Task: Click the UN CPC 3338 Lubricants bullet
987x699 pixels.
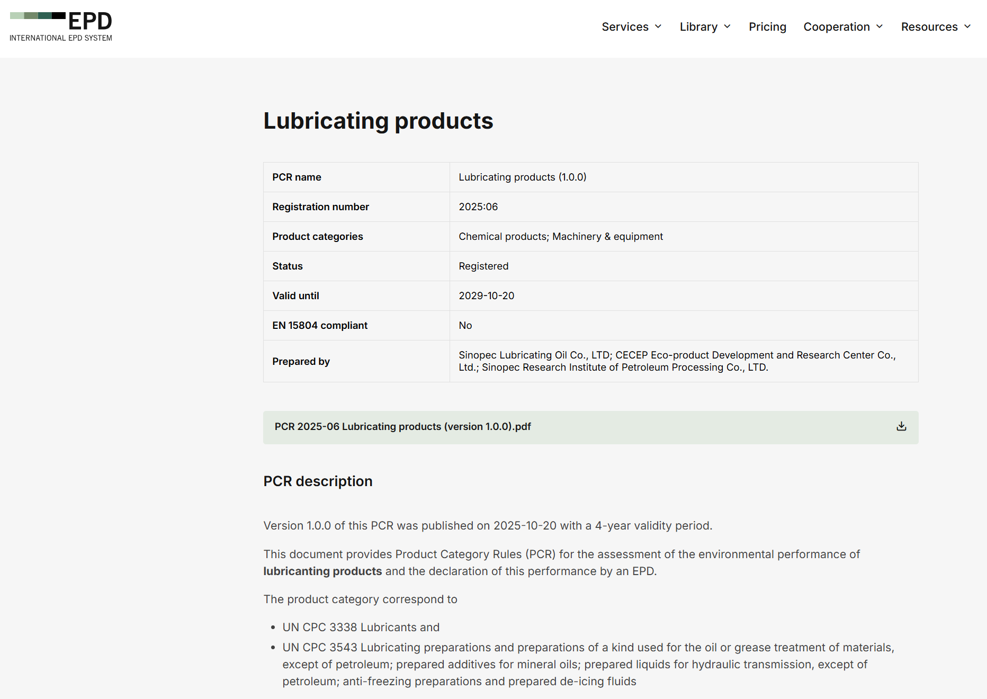Action: tap(361, 628)
